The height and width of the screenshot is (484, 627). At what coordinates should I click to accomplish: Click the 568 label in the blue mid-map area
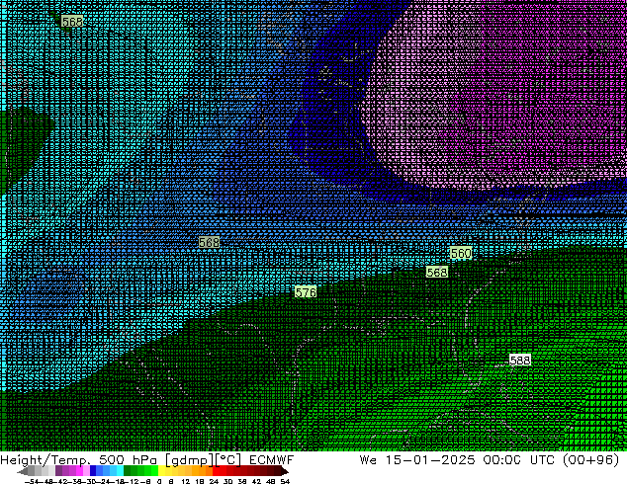[x=209, y=242]
